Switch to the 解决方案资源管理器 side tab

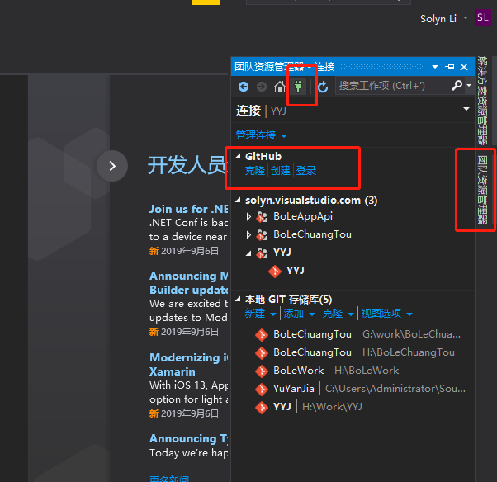pos(482,100)
